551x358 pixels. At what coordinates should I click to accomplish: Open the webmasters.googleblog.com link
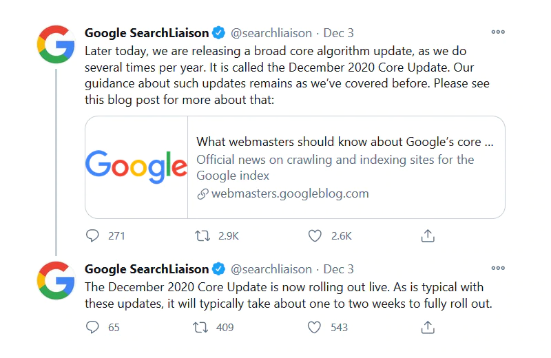click(289, 193)
